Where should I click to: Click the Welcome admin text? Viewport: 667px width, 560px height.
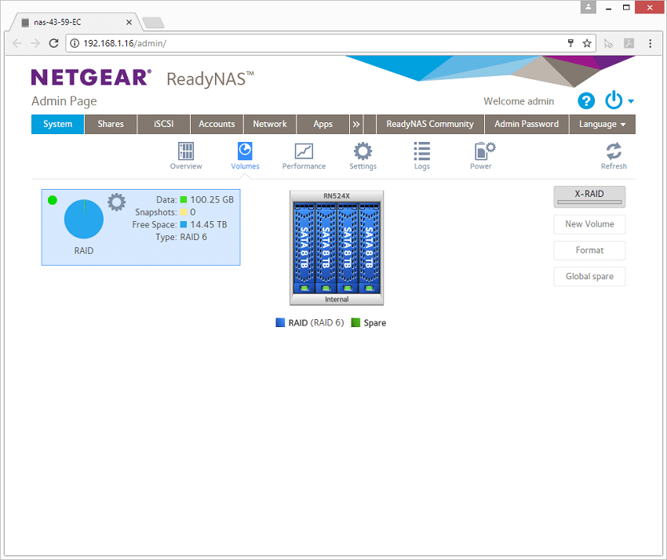pyautogui.click(x=519, y=101)
